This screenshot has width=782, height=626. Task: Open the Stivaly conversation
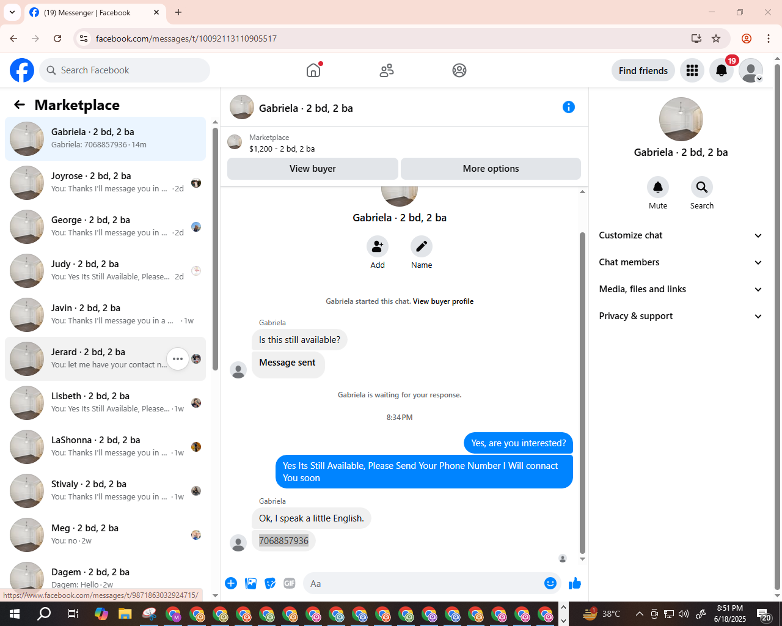(x=105, y=491)
